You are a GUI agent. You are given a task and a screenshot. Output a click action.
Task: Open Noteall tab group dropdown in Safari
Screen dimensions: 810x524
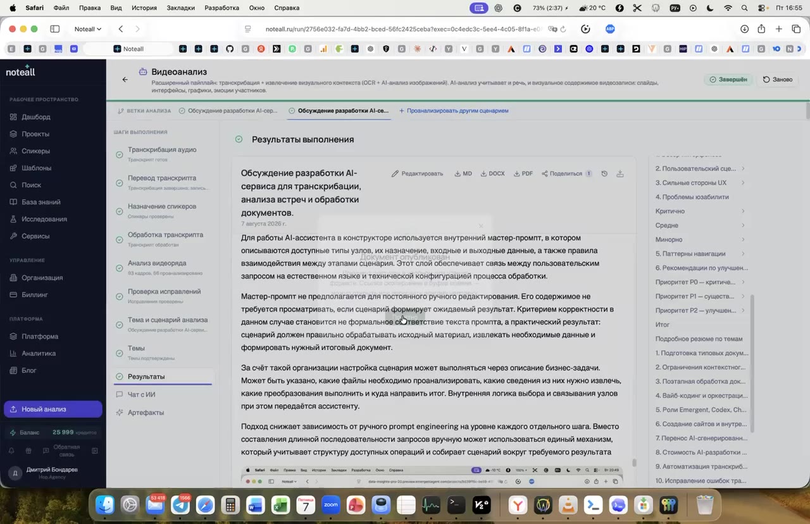pyautogui.click(x=88, y=29)
